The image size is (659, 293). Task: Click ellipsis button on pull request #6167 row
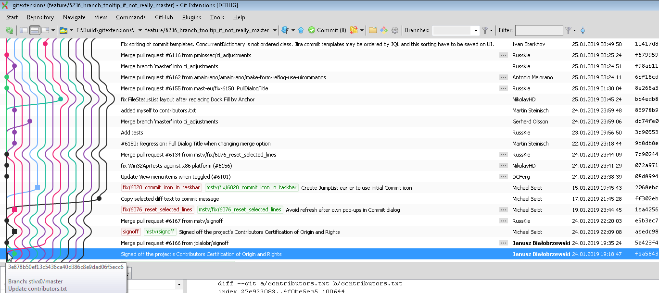coord(504,221)
